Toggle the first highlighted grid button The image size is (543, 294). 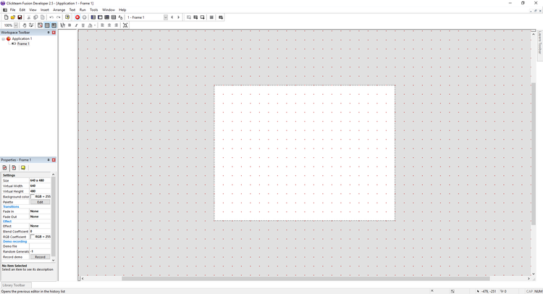pos(47,25)
